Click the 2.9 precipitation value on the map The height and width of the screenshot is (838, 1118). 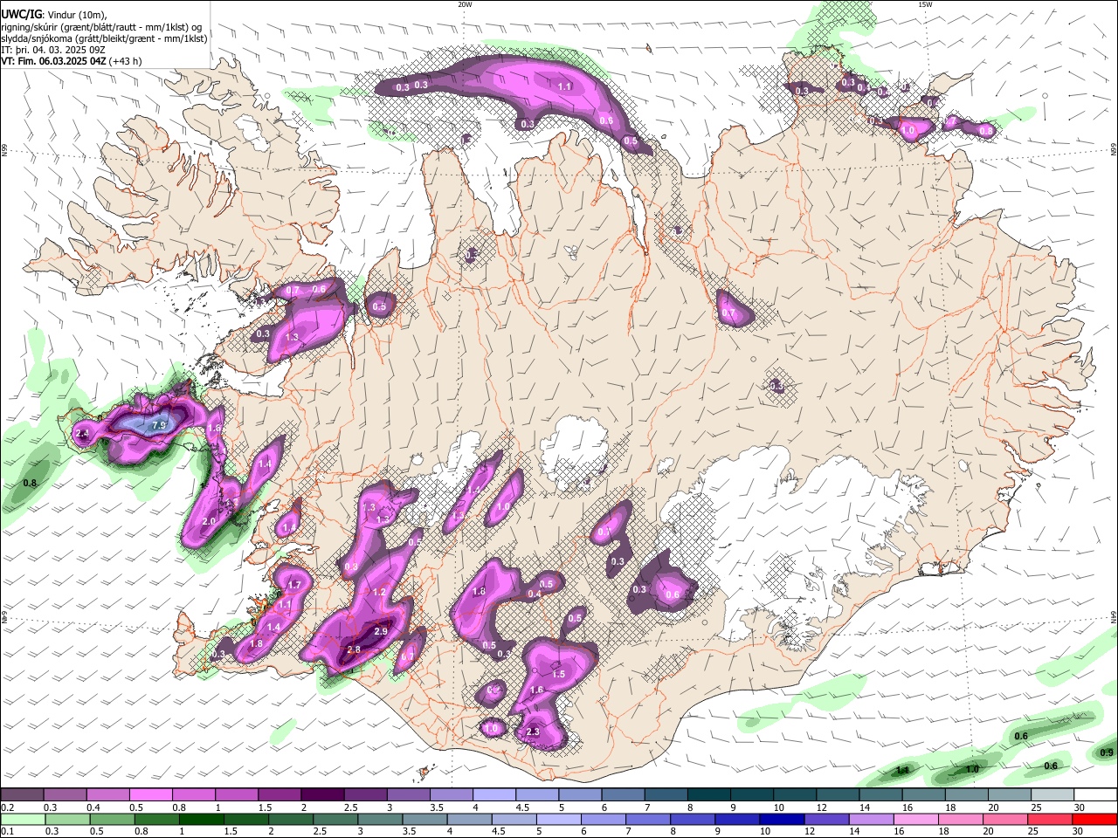pyautogui.click(x=381, y=631)
